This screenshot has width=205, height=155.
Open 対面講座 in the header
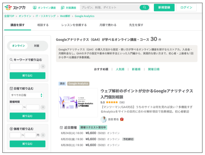tap(69, 8)
